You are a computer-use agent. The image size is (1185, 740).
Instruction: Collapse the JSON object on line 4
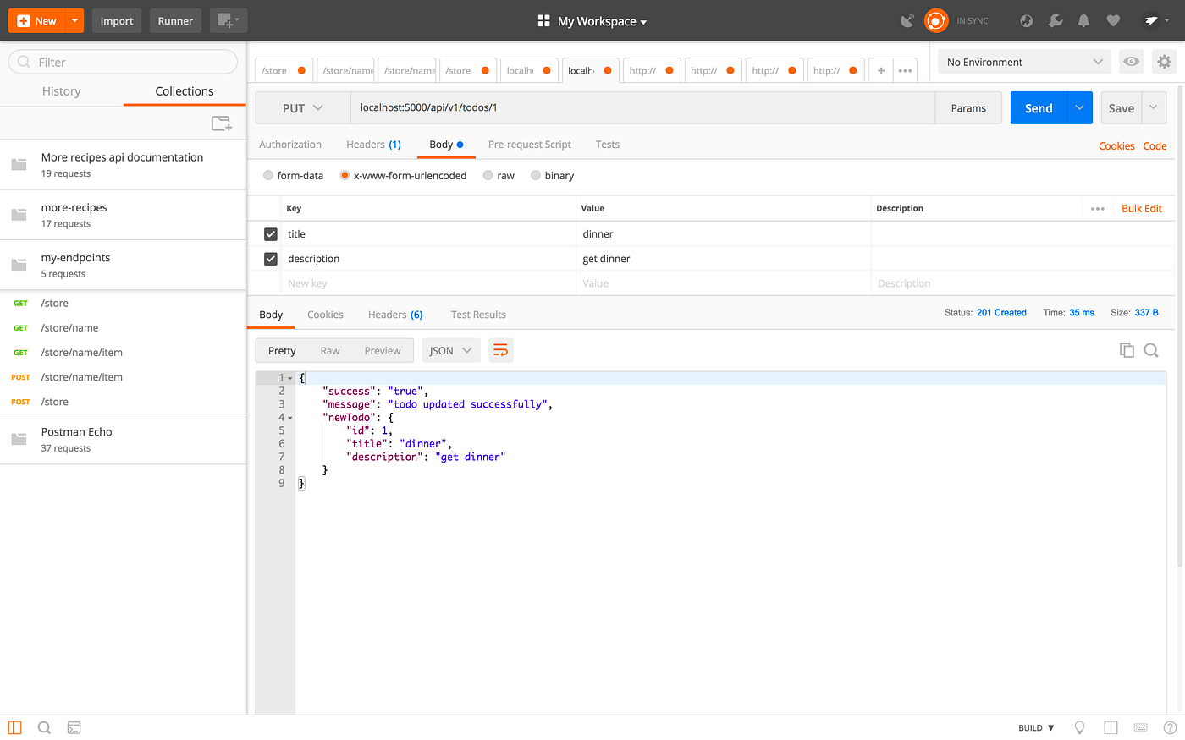point(291,417)
